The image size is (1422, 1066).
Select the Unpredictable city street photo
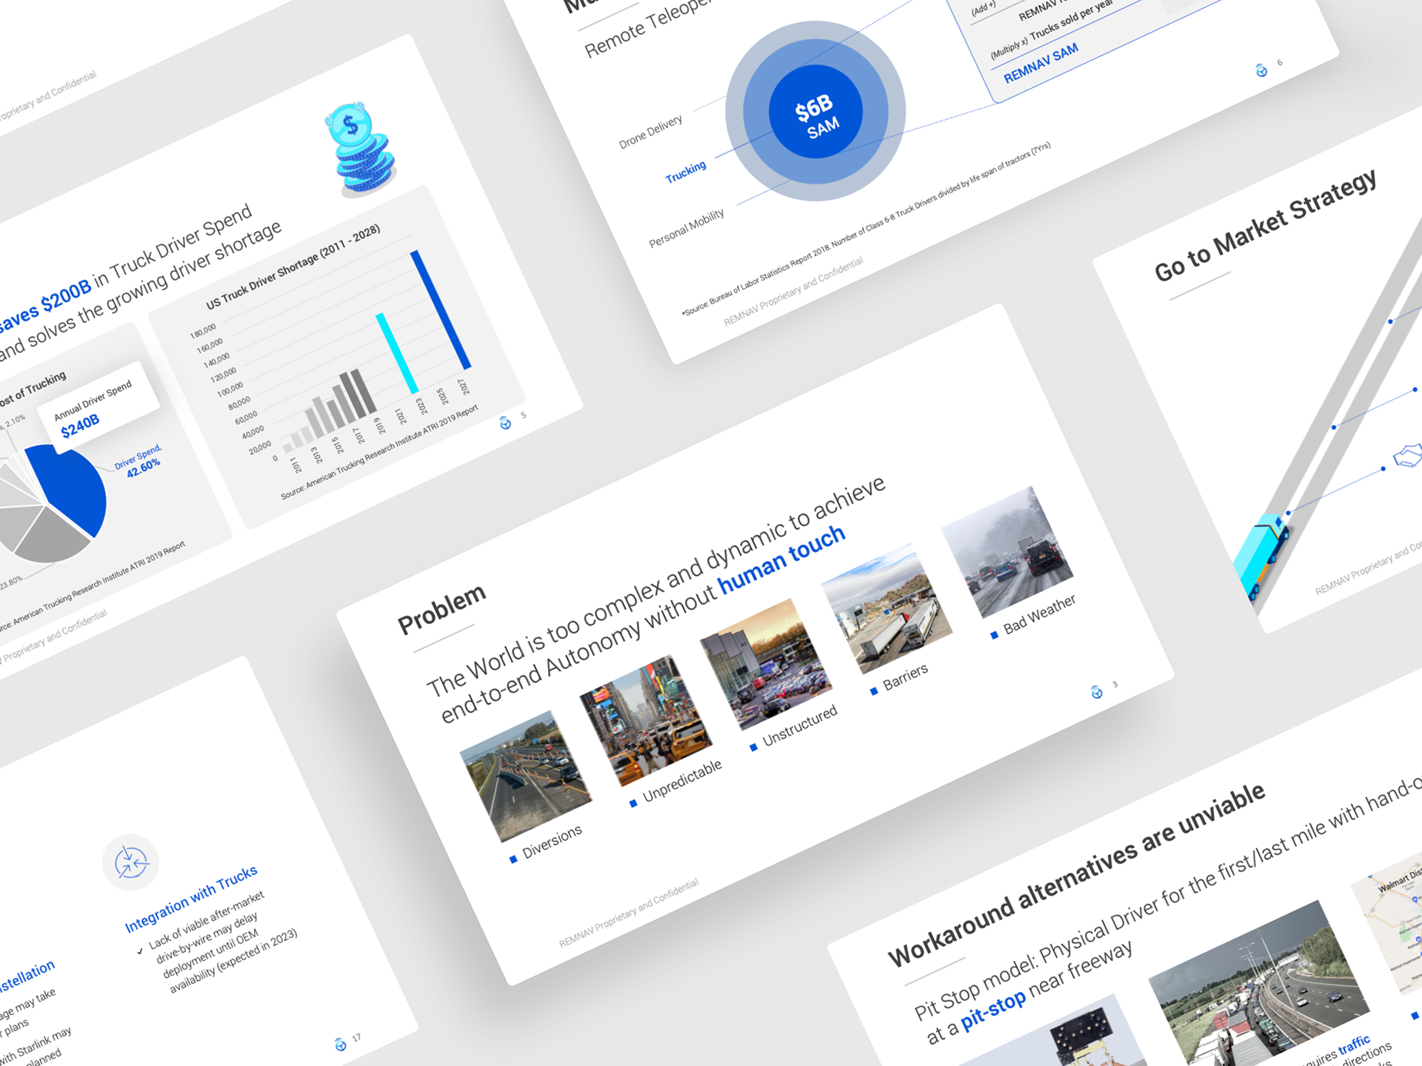[646, 720]
